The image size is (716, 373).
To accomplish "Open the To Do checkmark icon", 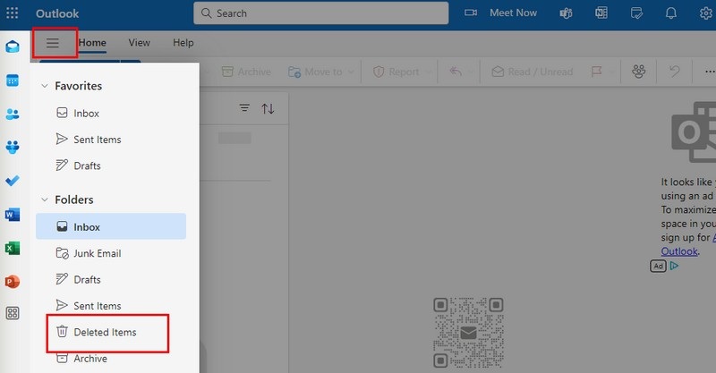I will coord(13,181).
